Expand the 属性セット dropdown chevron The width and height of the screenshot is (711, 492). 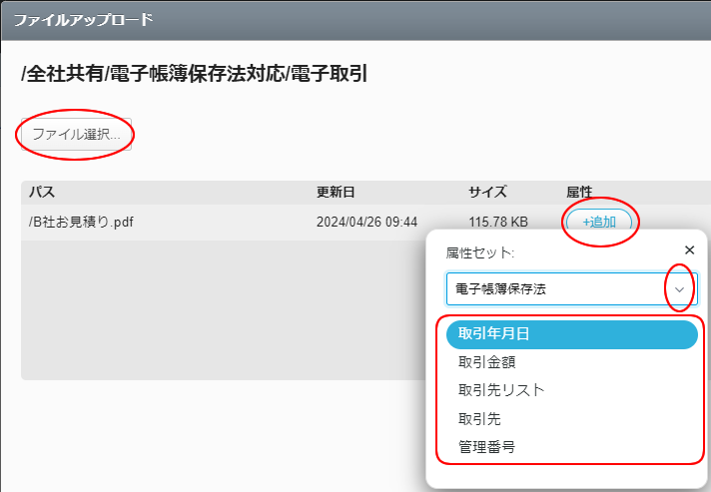[679, 289]
